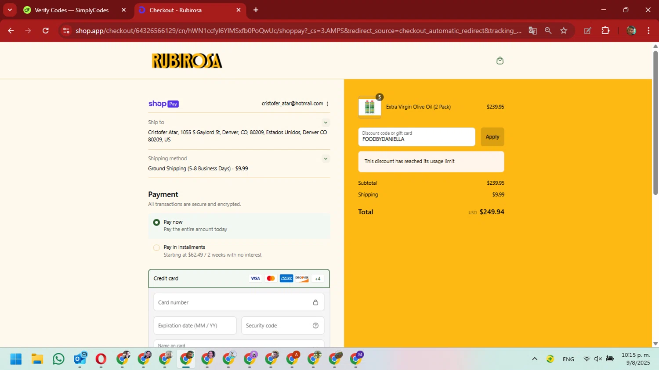Open the browser extensions puzzle icon

pyautogui.click(x=605, y=31)
